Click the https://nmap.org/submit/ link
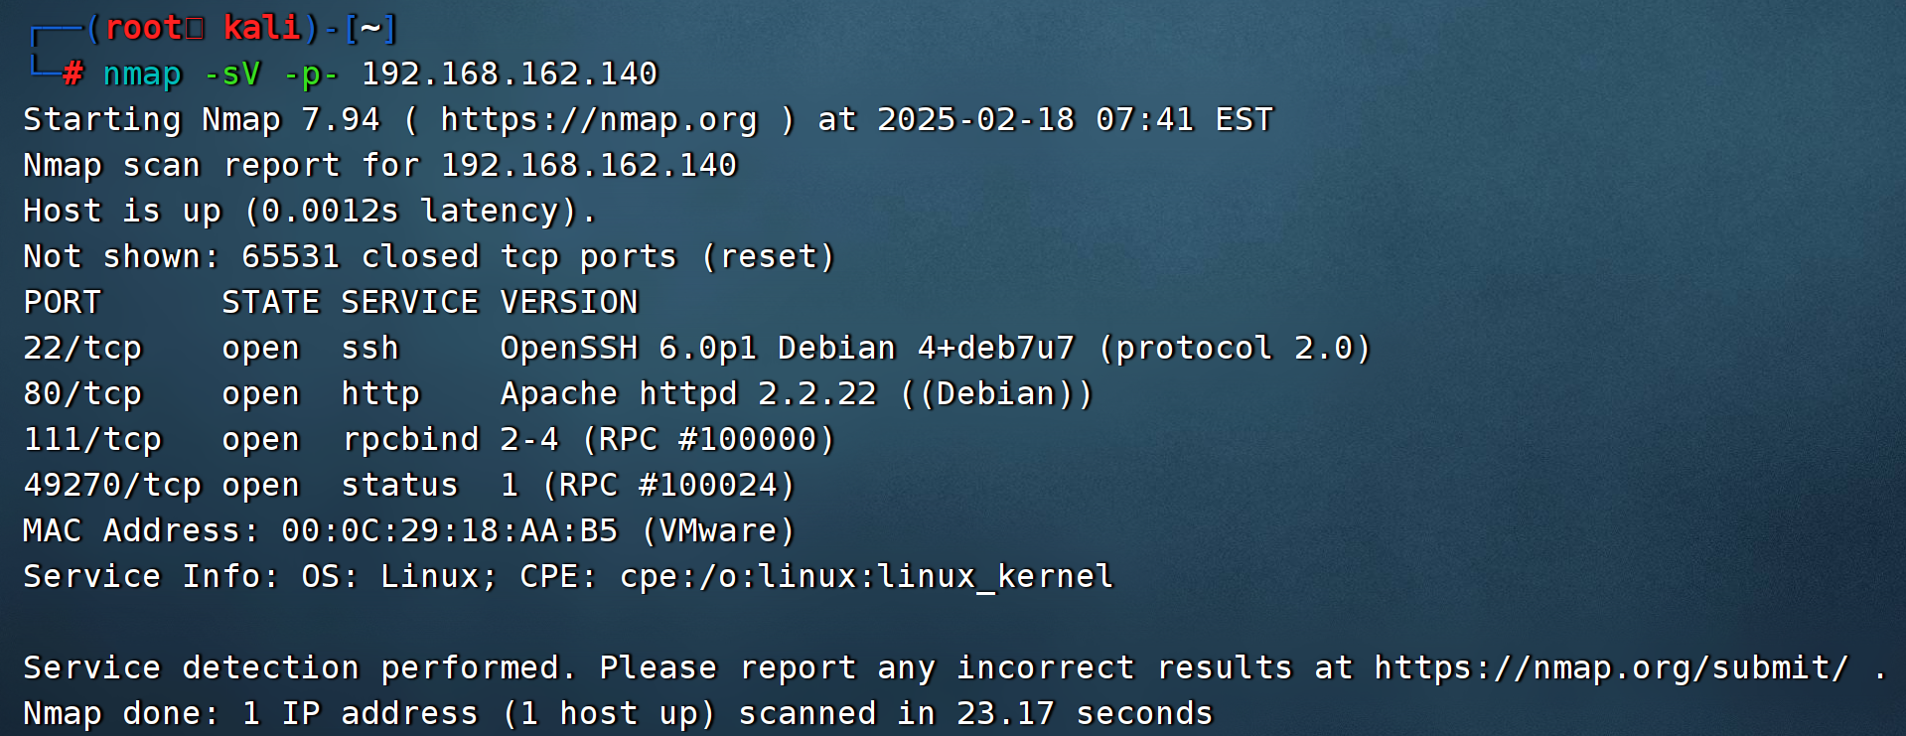 tap(1611, 667)
